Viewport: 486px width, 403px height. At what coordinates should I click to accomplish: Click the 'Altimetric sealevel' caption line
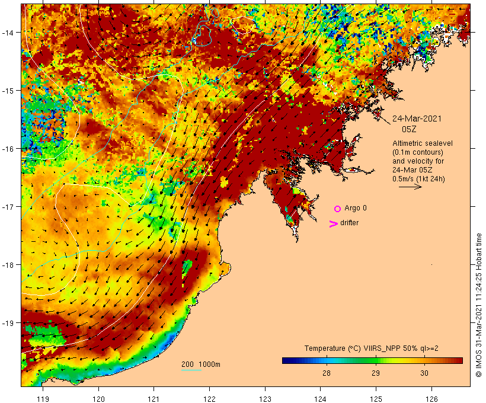coord(423,143)
